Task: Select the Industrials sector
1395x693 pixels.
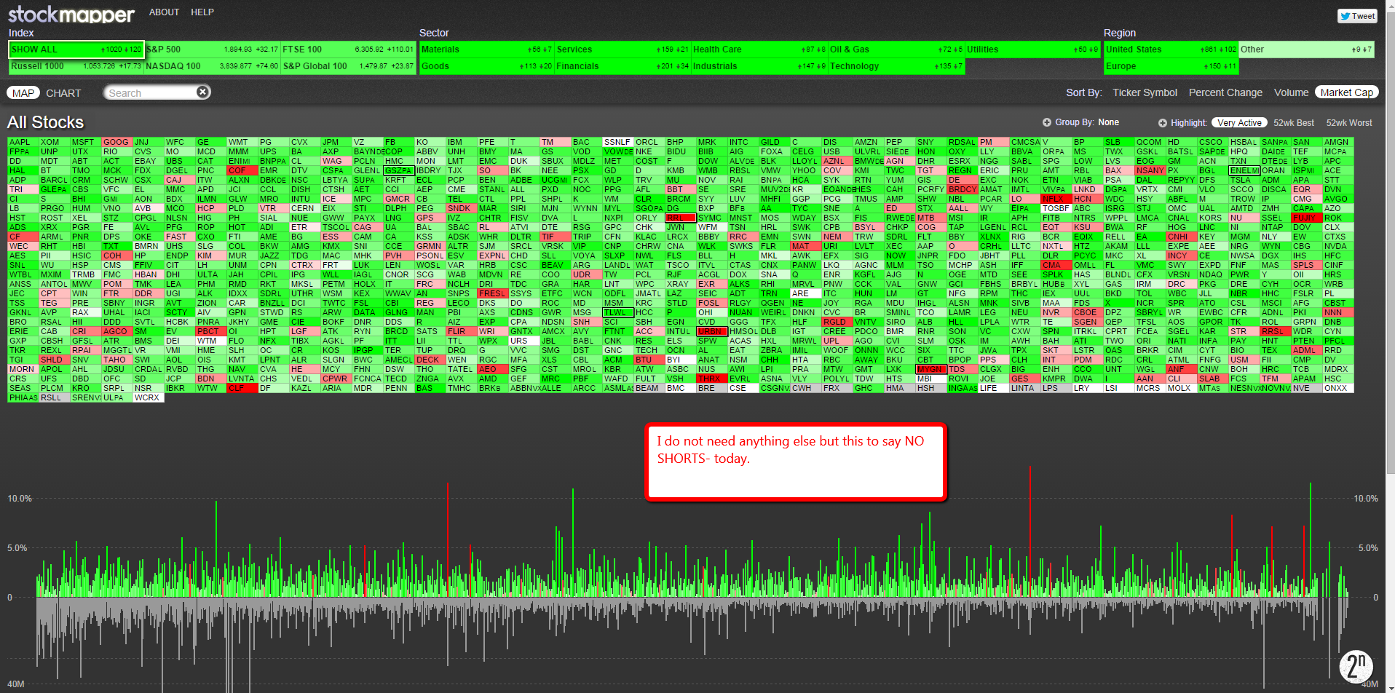Action: coord(759,66)
